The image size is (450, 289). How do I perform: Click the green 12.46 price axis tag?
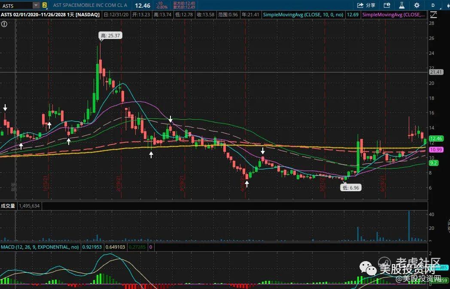click(436, 138)
